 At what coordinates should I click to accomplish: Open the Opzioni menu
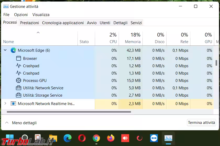click(21, 15)
